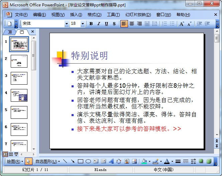Open Line Color dropdown arrow

(161, 161)
